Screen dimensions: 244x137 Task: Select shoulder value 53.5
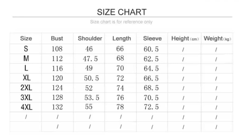[x=92, y=98]
